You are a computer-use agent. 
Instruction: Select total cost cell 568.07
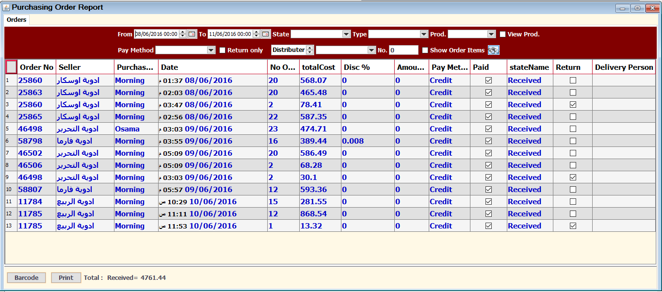pos(320,81)
